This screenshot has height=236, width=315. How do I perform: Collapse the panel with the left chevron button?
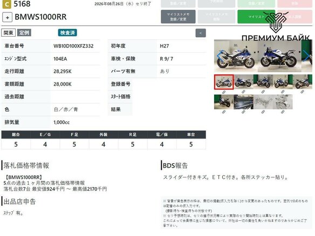[x=201, y=33]
